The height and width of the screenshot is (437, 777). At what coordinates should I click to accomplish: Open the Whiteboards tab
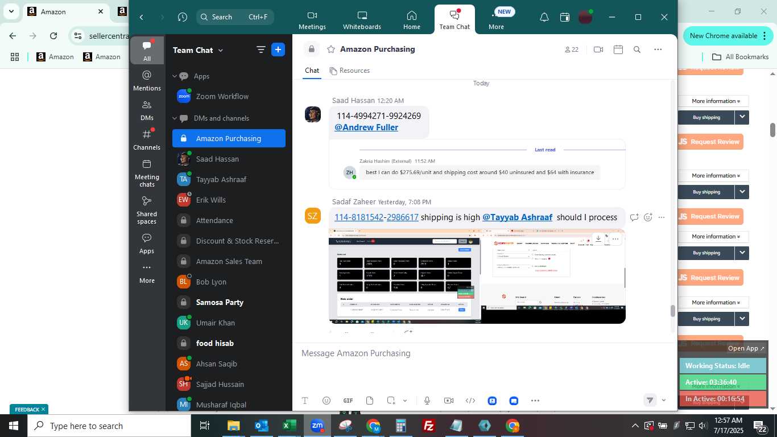tap(362, 20)
